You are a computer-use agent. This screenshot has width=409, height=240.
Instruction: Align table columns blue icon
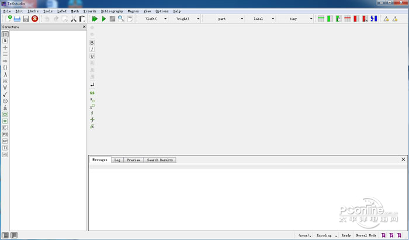coord(374,19)
